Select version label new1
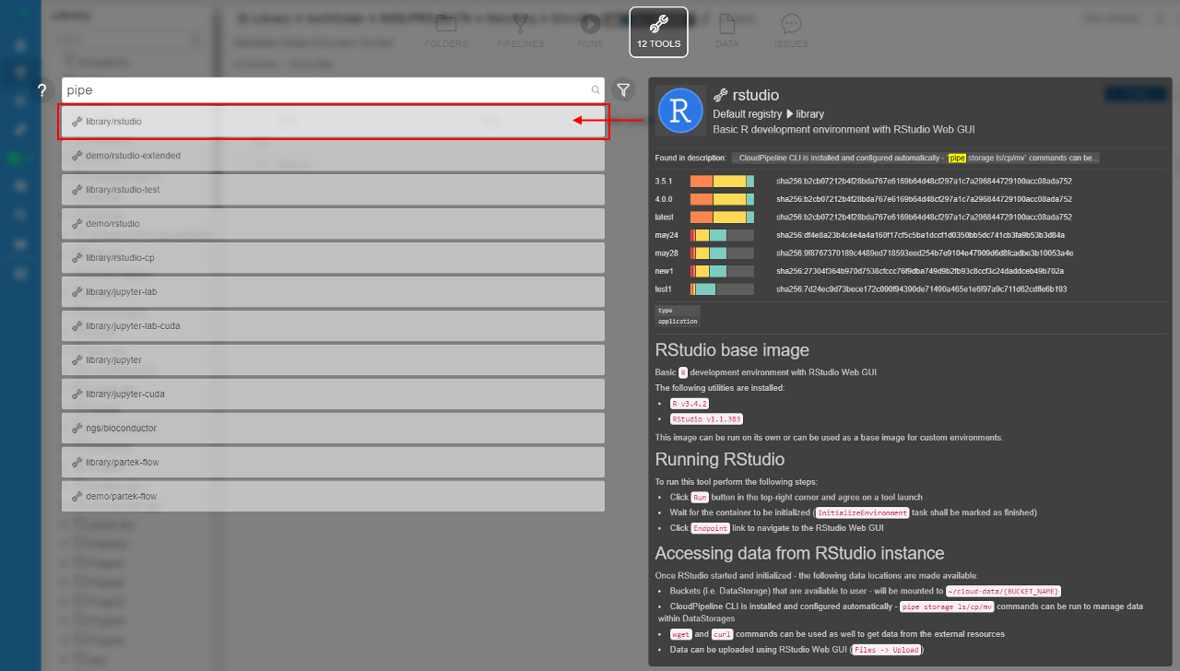1180x671 pixels. 665,271
